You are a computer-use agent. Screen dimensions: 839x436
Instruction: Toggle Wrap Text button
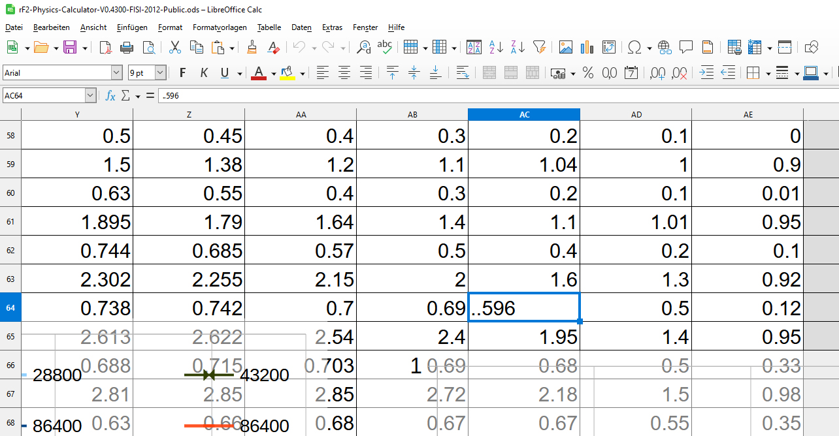point(462,72)
